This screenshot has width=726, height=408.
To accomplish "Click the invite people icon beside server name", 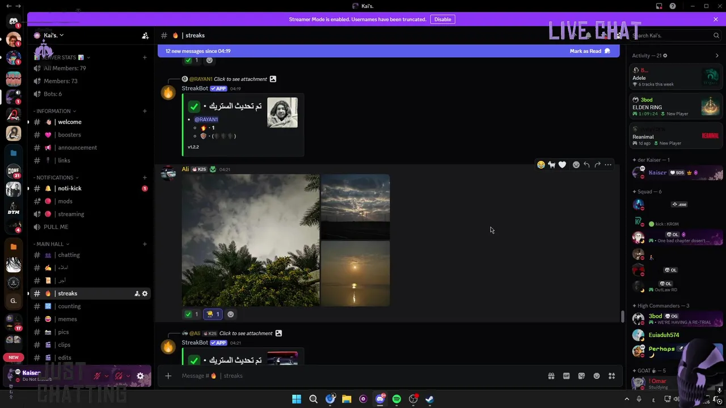I will [145, 35].
